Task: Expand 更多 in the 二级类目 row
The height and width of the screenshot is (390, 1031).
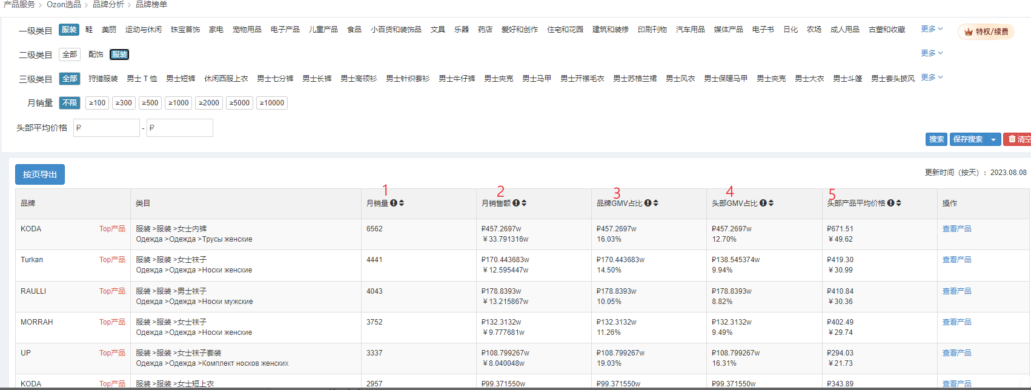Action: pos(932,53)
